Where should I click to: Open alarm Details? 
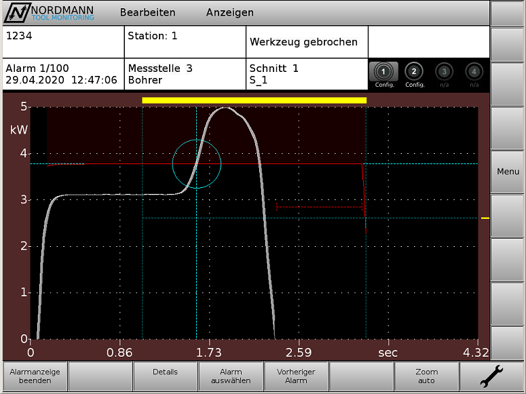pos(165,376)
